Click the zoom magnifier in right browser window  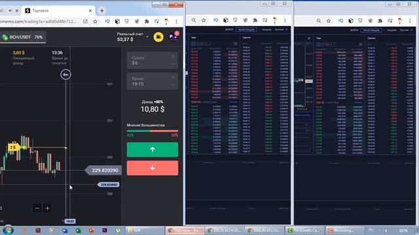pos(319,21)
